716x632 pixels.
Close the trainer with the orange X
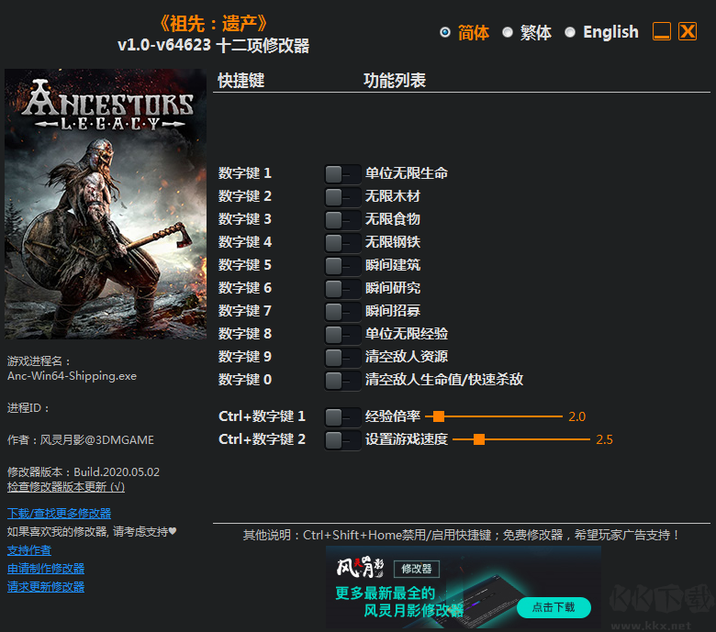688,31
